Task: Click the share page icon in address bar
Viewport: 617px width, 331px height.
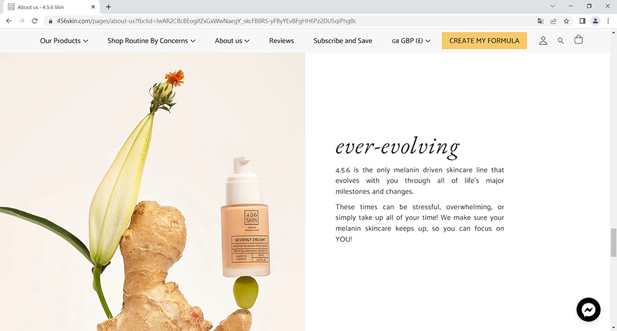Action: pos(553,21)
